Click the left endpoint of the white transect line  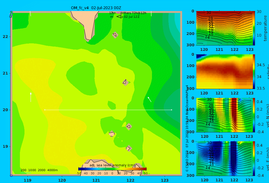[45, 110]
